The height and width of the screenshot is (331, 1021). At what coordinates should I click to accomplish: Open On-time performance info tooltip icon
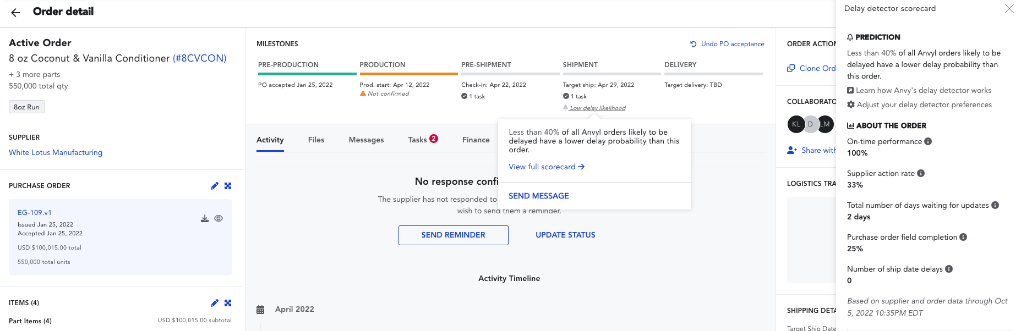coord(928,141)
